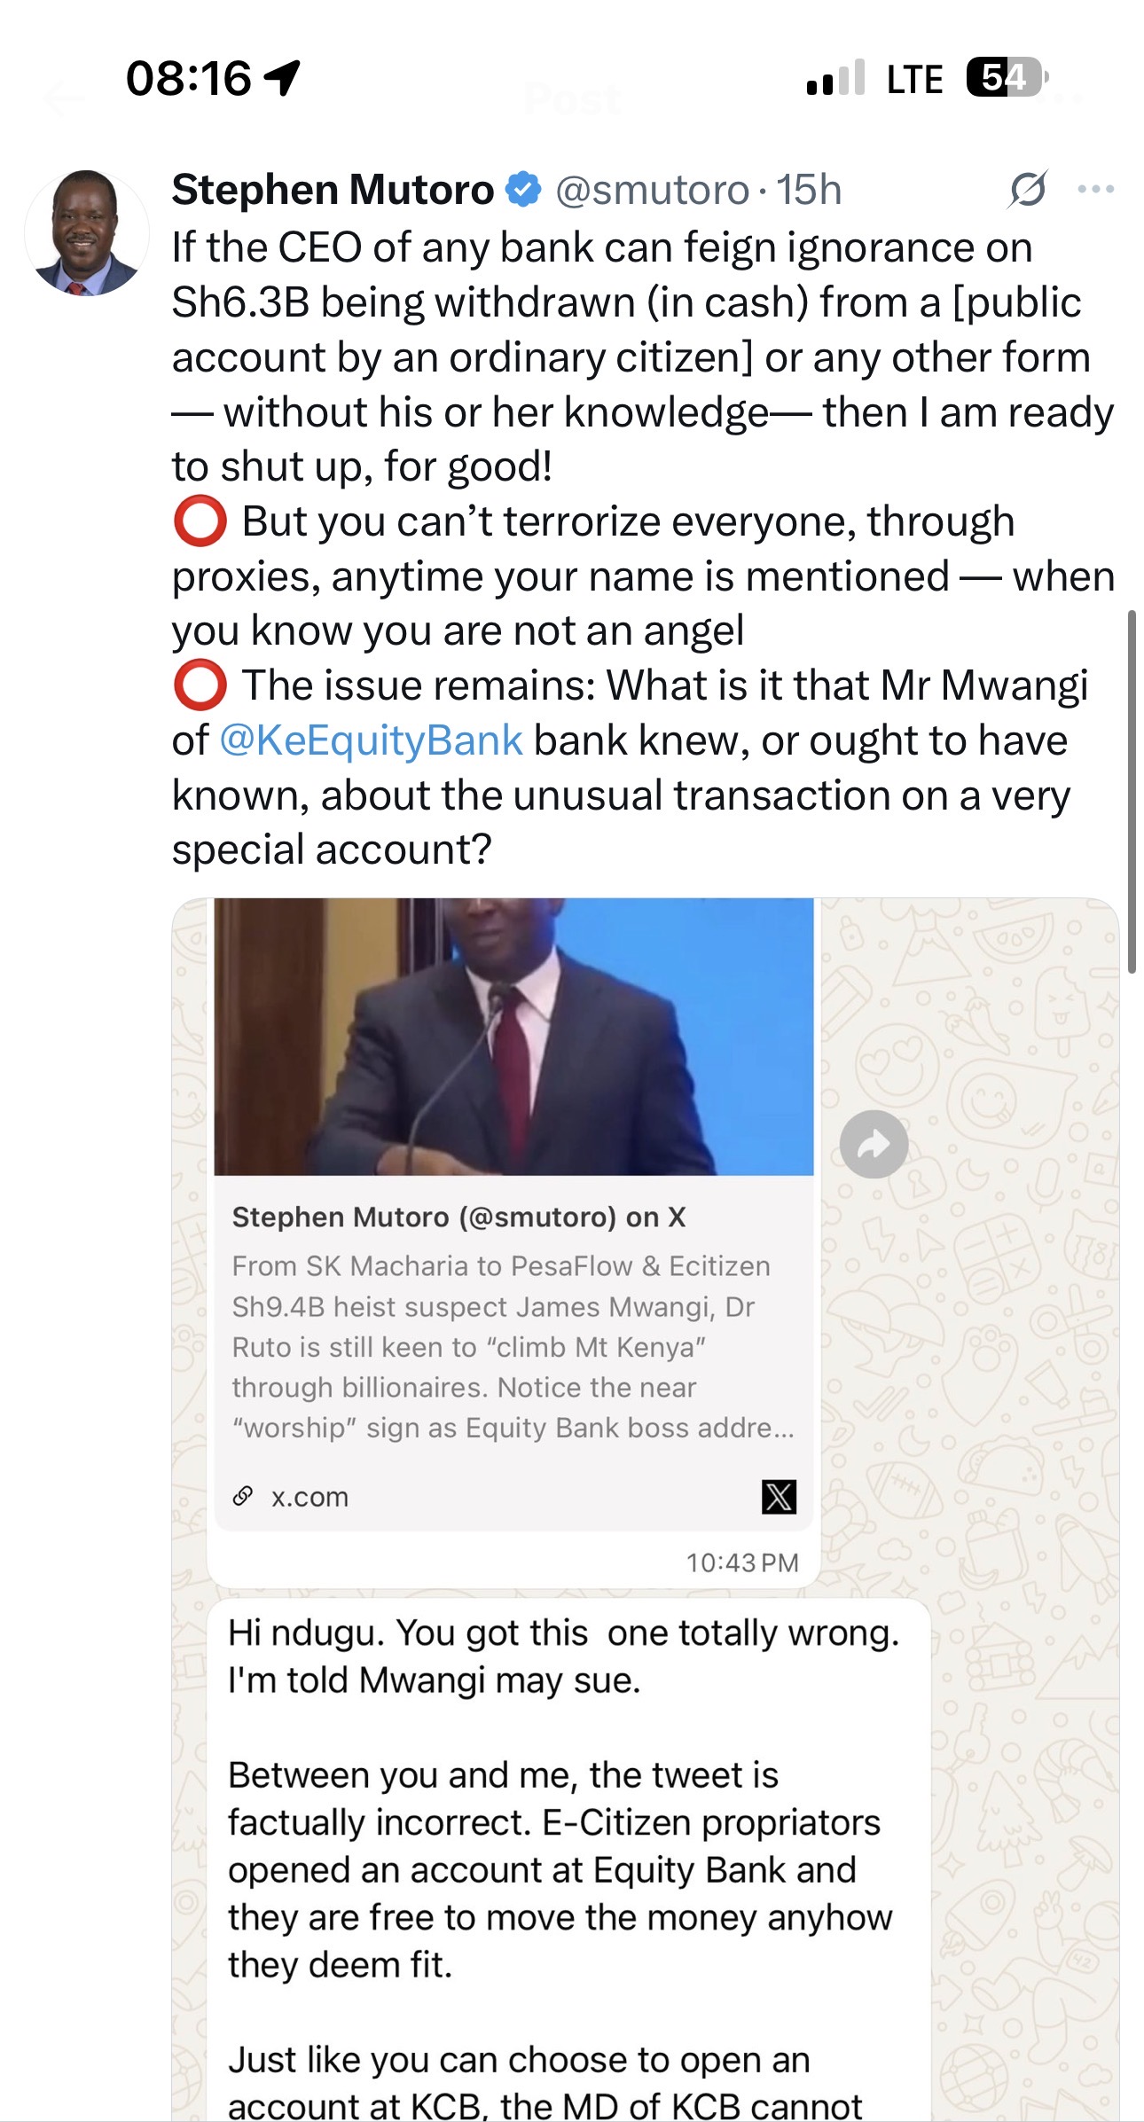Open the three-dot post options menu
The image size is (1144, 2122).
(x=1096, y=189)
